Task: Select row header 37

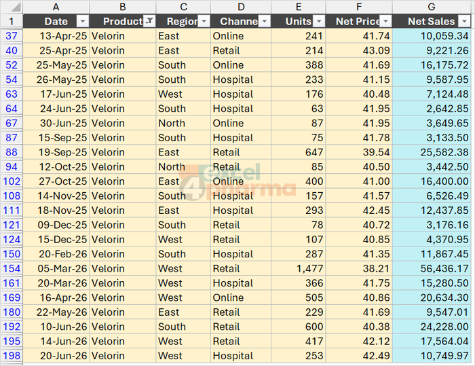Action: [12, 36]
